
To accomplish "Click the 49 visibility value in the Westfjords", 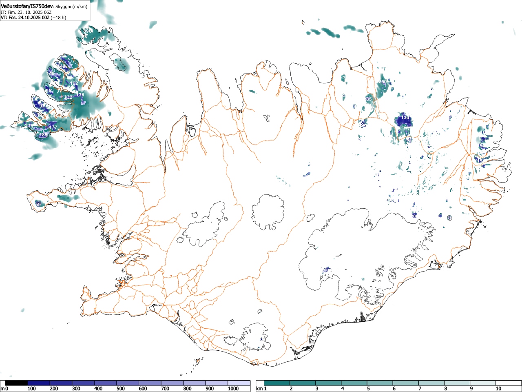I will pos(62,66).
